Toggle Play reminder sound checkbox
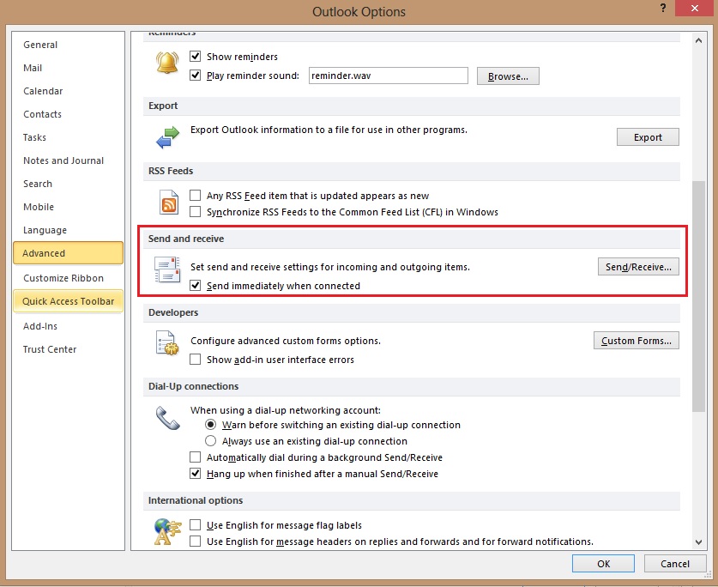The image size is (718, 587). 195,76
